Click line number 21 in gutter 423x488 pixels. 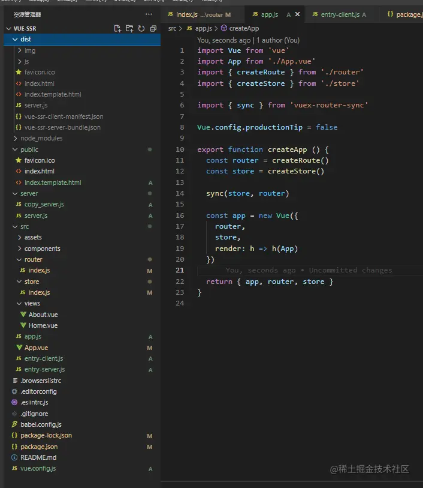[x=180, y=271]
